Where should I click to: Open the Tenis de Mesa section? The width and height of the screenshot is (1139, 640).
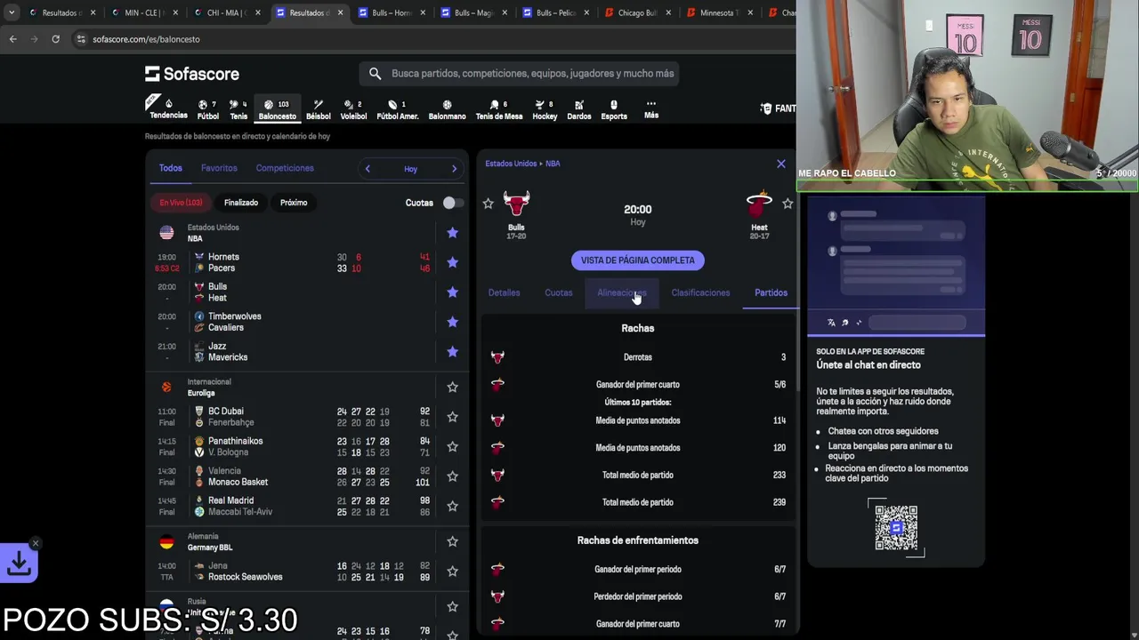click(499, 108)
